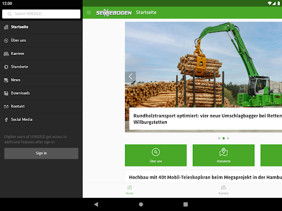Click the Standorte globe icon in sidebar
The image size is (282, 211).
click(x=6, y=67)
